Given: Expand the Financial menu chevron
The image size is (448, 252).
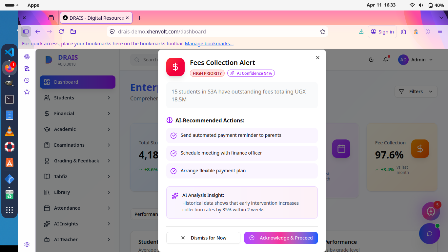Looking at the screenshot, I should coord(109,114).
